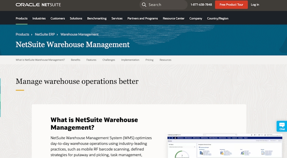287x158 pixels.
Task: Click the Free Product Tour button
Action: click(x=231, y=5)
